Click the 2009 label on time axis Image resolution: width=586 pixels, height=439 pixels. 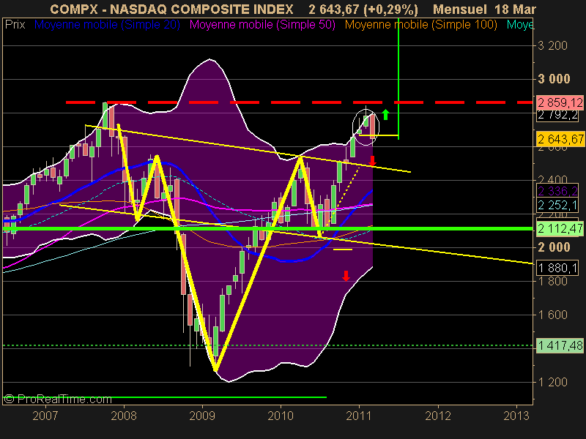(202, 416)
